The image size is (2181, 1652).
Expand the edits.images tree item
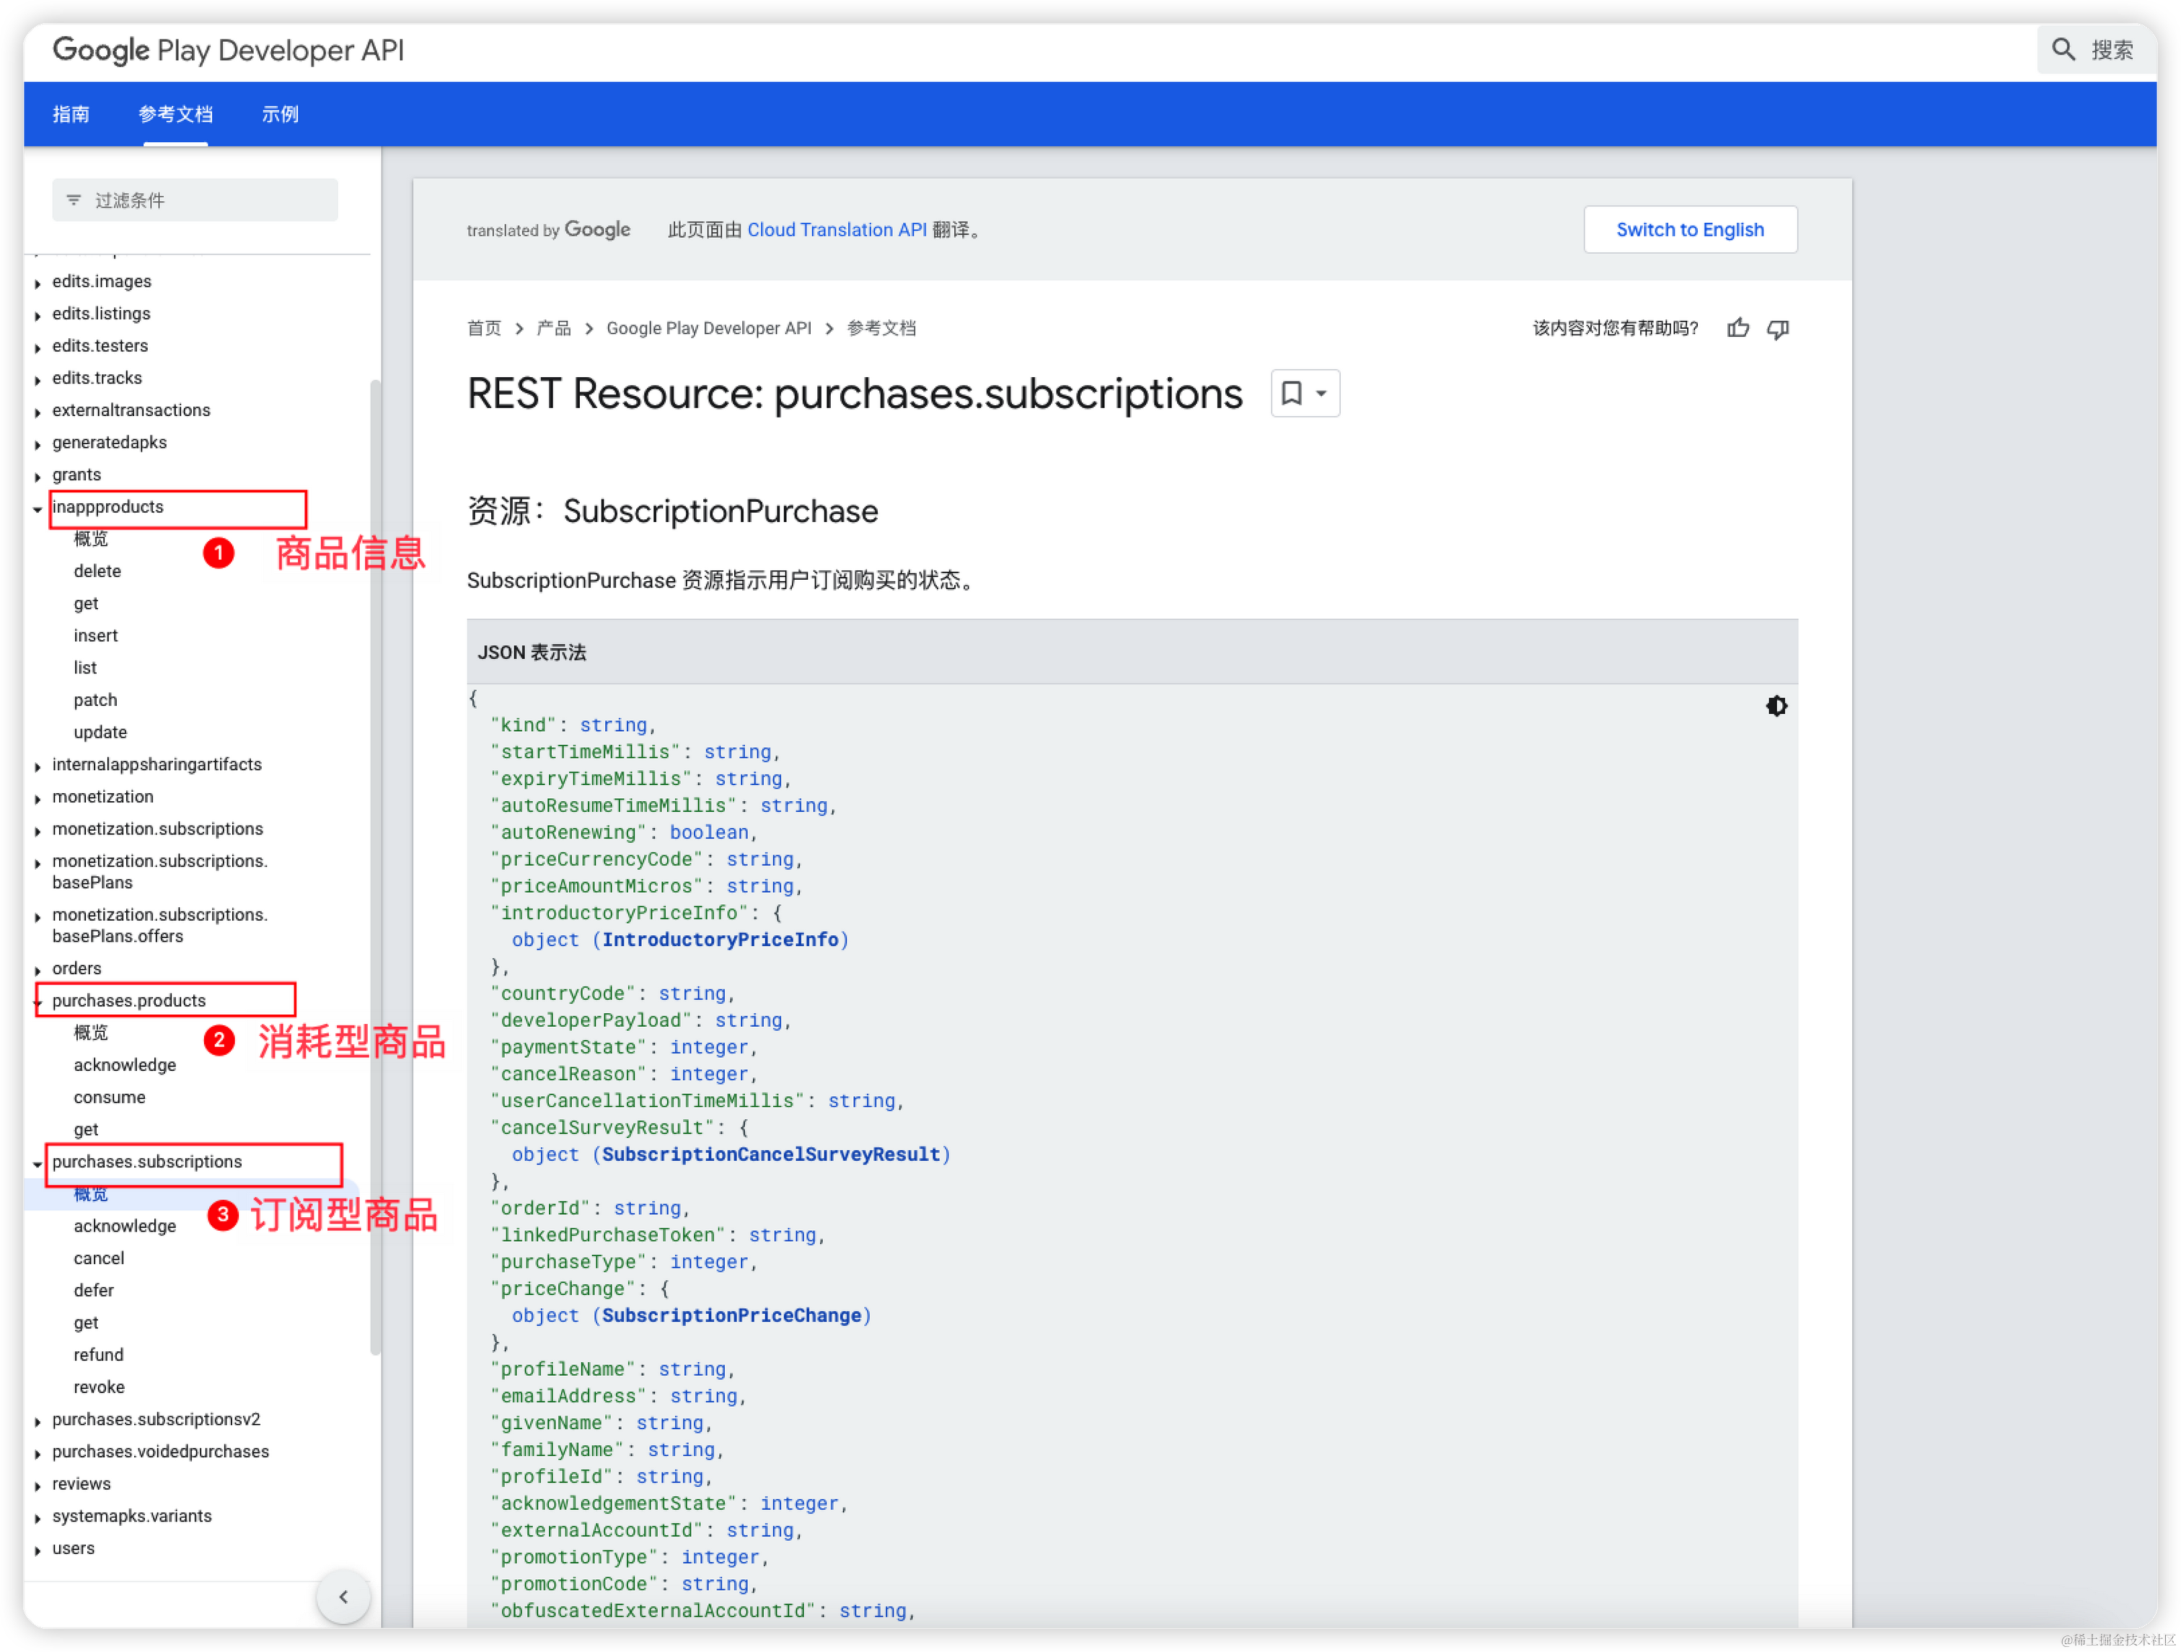tap(38, 283)
